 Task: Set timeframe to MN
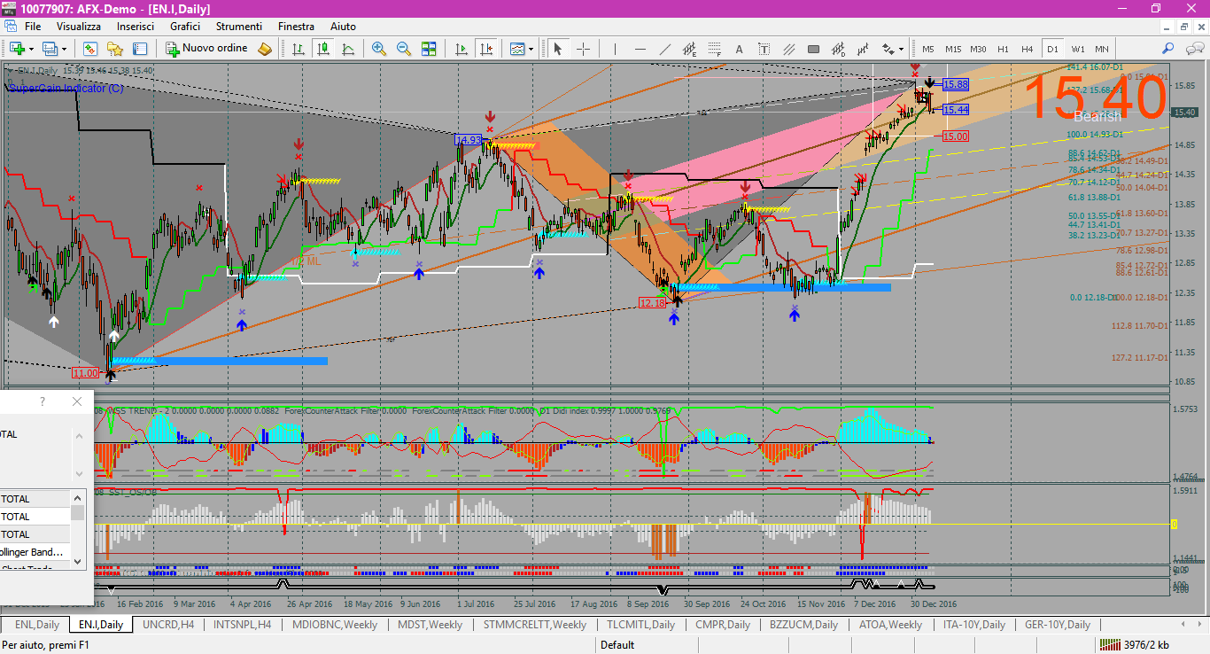(1102, 49)
